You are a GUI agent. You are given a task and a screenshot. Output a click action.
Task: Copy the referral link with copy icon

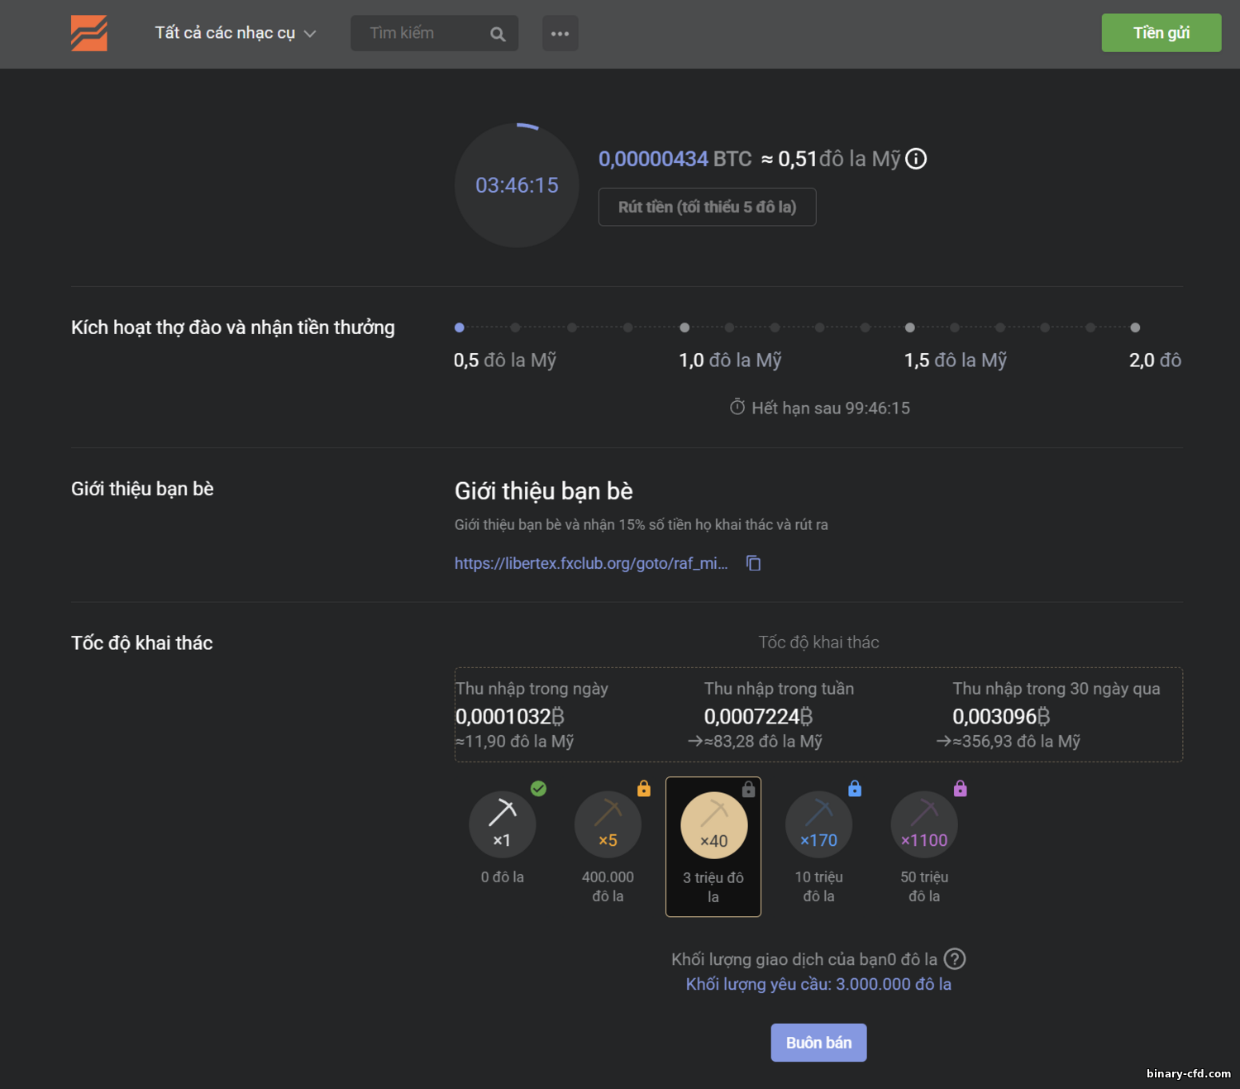pyautogui.click(x=753, y=563)
